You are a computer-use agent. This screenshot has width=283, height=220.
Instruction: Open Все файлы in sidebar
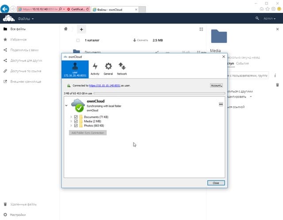pyautogui.click(x=18, y=29)
